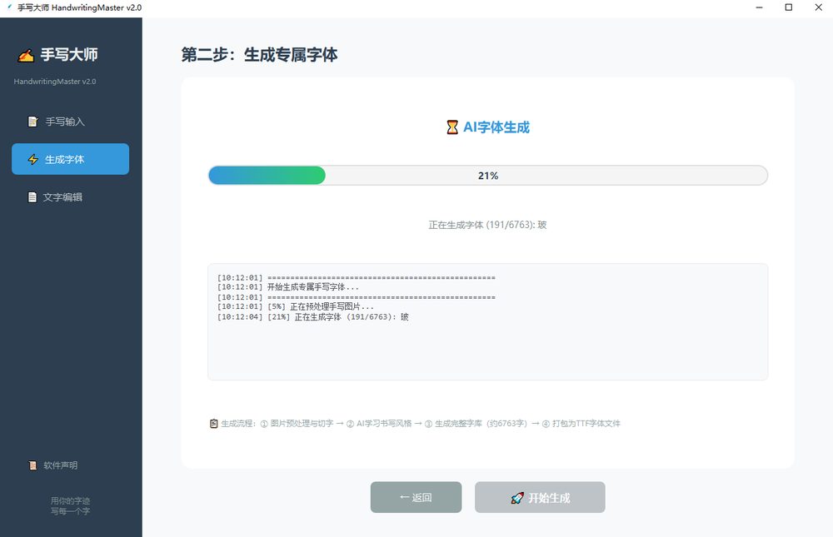Open the 手写输入 sidebar page
Image resolution: width=833 pixels, height=537 pixels.
point(70,122)
